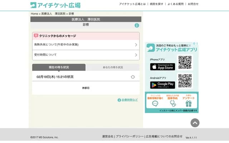Click the 休診日 status text
This screenshot has height=143, width=229.
[x=86, y=88]
